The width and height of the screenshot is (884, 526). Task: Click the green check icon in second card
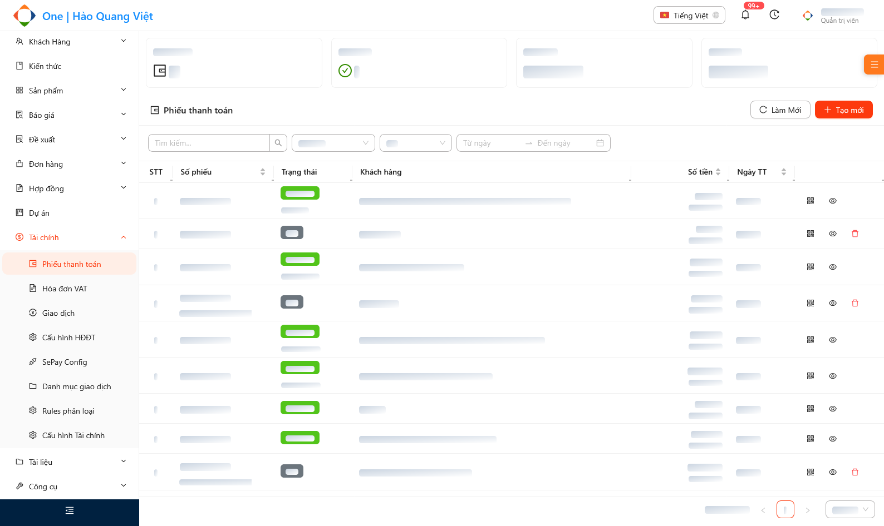(x=345, y=71)
